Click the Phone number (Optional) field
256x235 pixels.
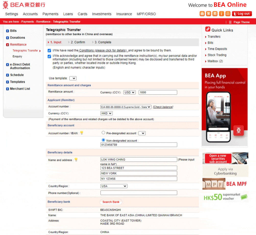[139, 193]
